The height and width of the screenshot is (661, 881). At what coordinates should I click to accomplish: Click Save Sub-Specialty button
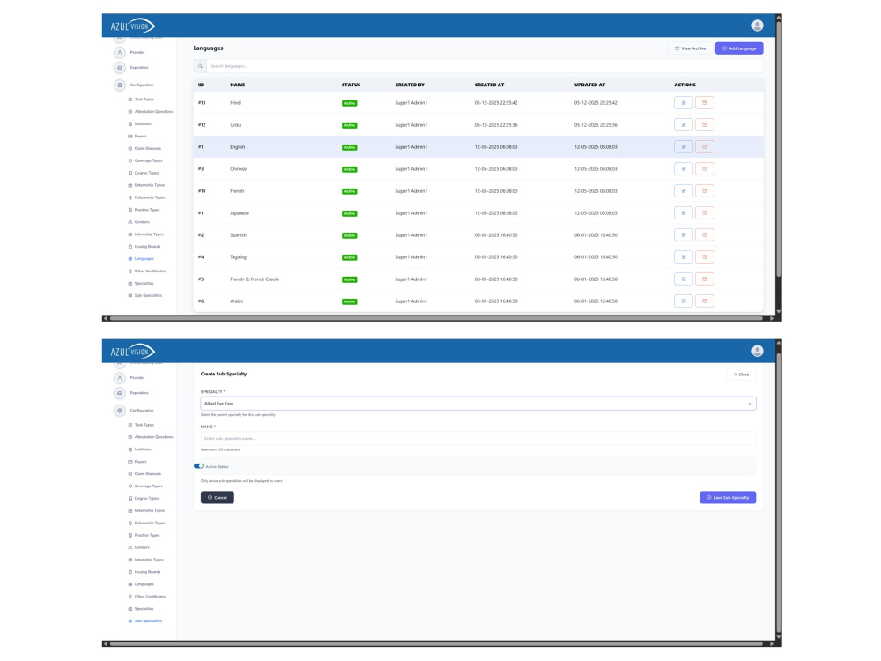(x=728, y=497)
